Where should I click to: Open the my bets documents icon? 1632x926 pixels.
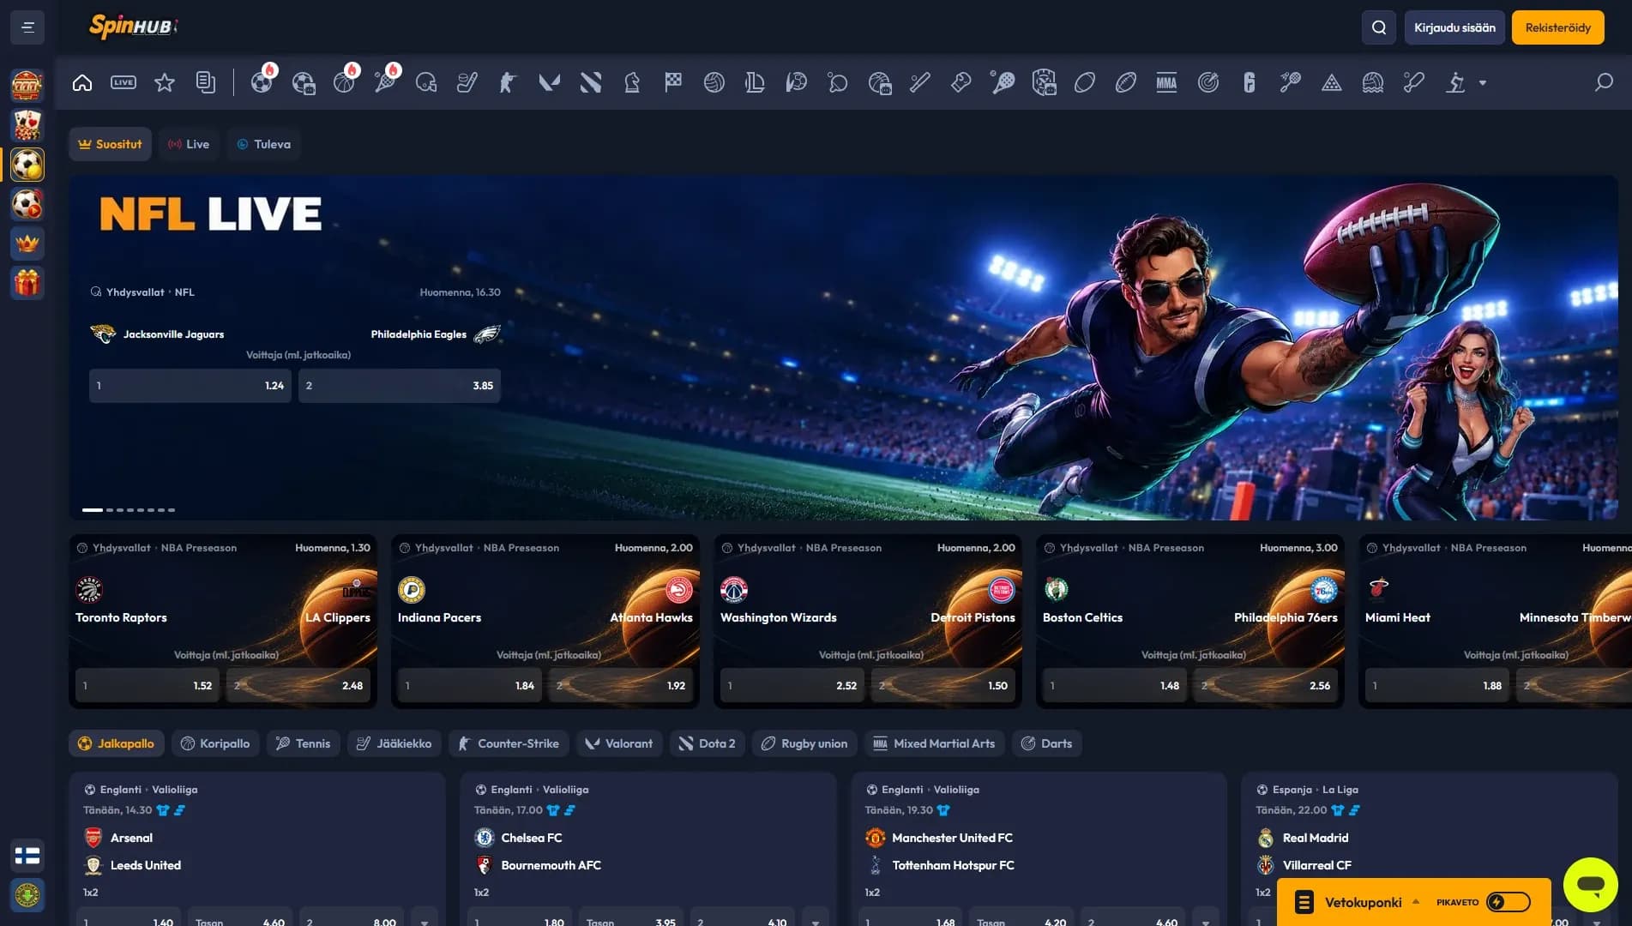[206, 83]
